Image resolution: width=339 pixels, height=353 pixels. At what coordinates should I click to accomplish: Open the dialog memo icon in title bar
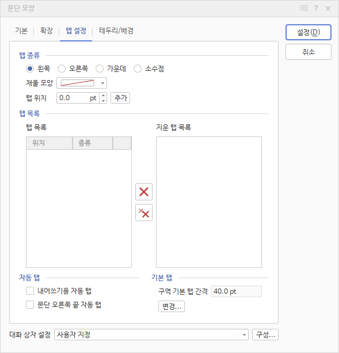[304, 8]
